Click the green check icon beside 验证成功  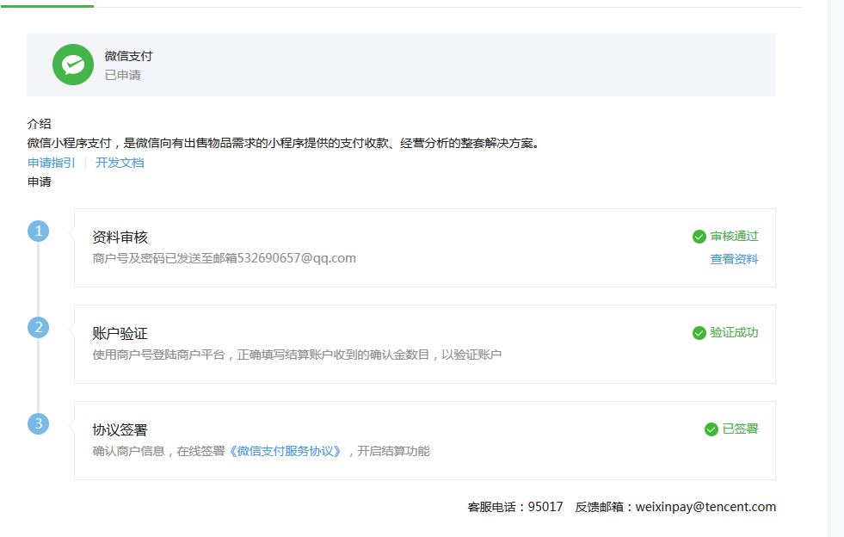tap(699, 333)
